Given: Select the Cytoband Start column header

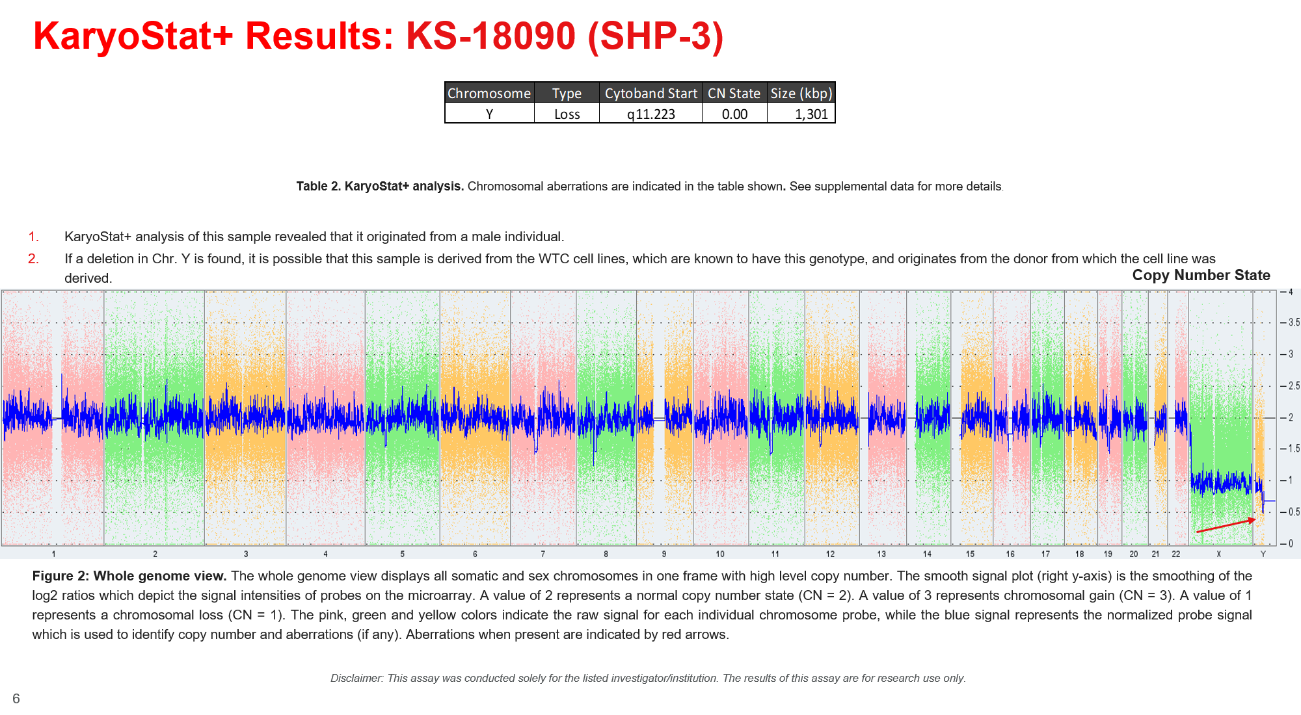Looking at the screenshot, I should (x=650, y=93).
